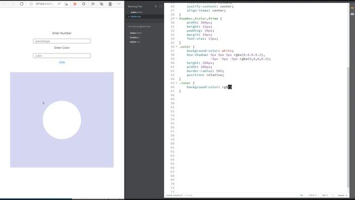Viewport: 355px width, 200px height.
Task: Select index.html in Working Files
Action: point(136,12)
